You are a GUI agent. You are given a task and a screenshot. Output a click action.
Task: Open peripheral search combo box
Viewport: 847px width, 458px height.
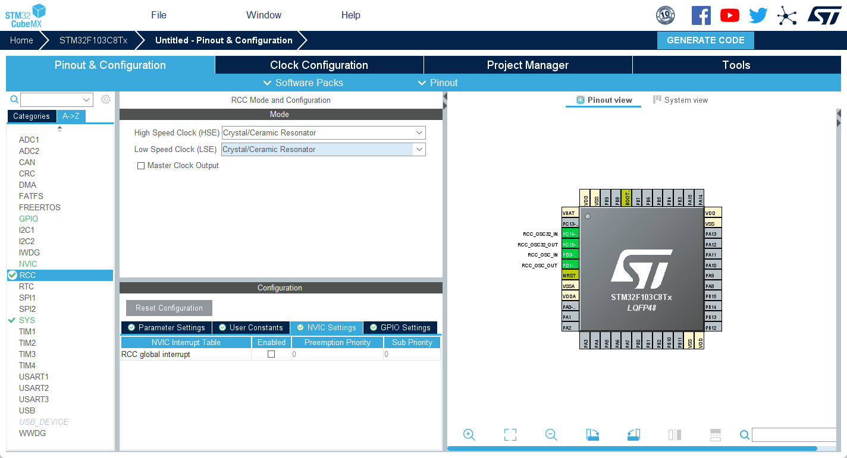tap(57, 99)
